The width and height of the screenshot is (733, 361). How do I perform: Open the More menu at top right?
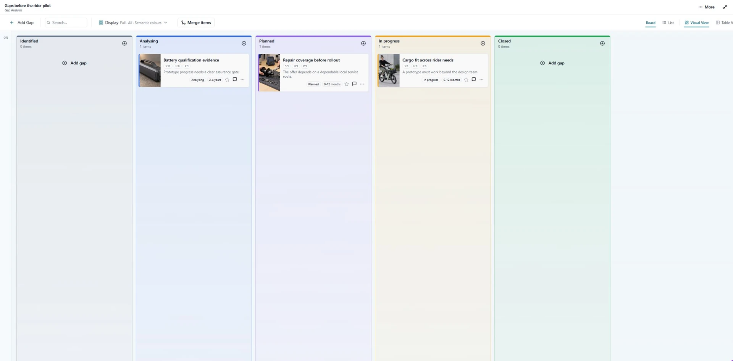click(x=707, y=7)
